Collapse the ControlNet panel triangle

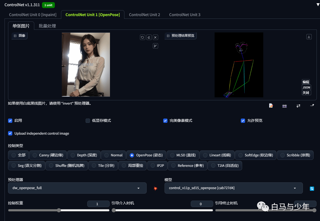click(x=318, y=5)
